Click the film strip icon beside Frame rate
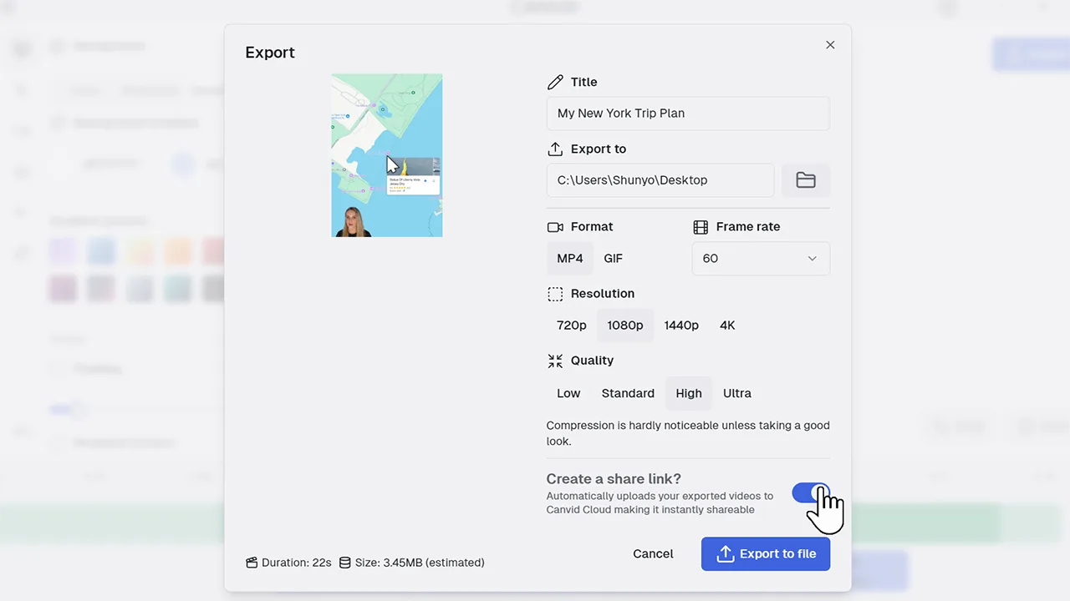The image size is (1070, 601). click(701, 226)
